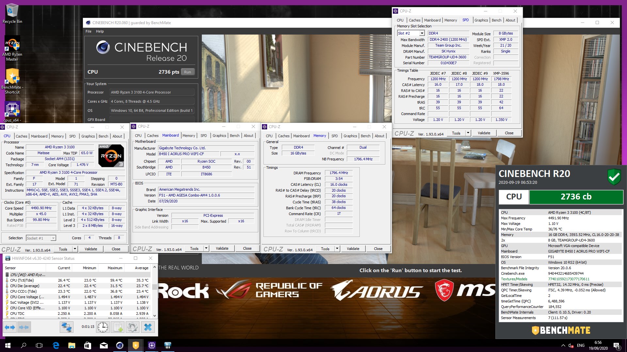The width and height of the screenshot is (627, 352).
Task: Show hidden tray icons chevron
Action: tap(563, 345)
